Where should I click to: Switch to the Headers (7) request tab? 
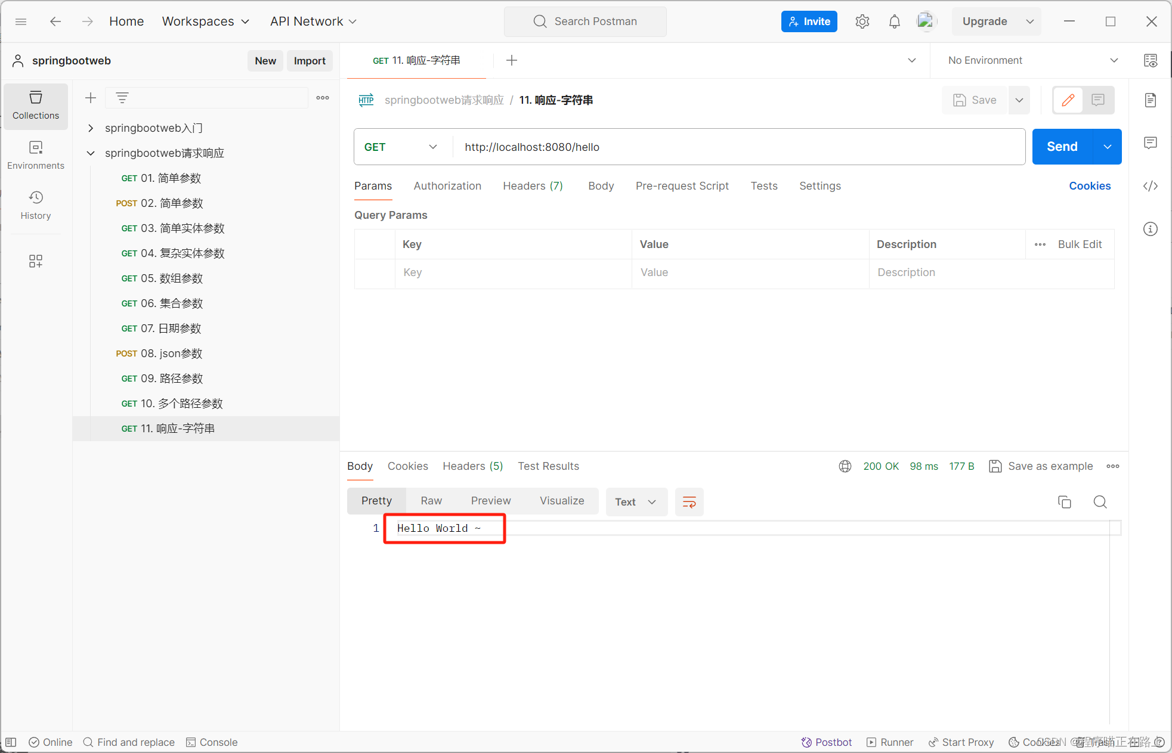(533, 186)
